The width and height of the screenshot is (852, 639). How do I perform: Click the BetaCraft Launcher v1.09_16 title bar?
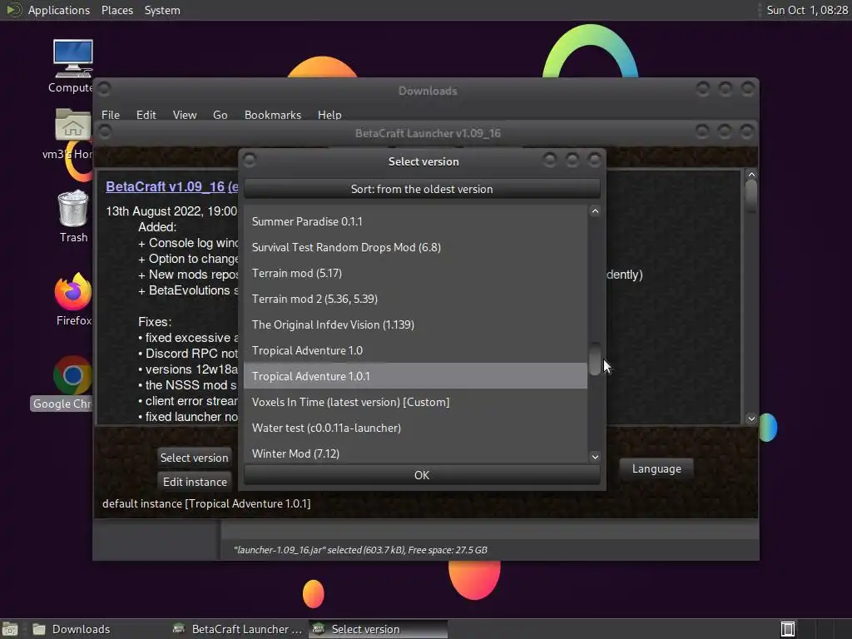427,133
